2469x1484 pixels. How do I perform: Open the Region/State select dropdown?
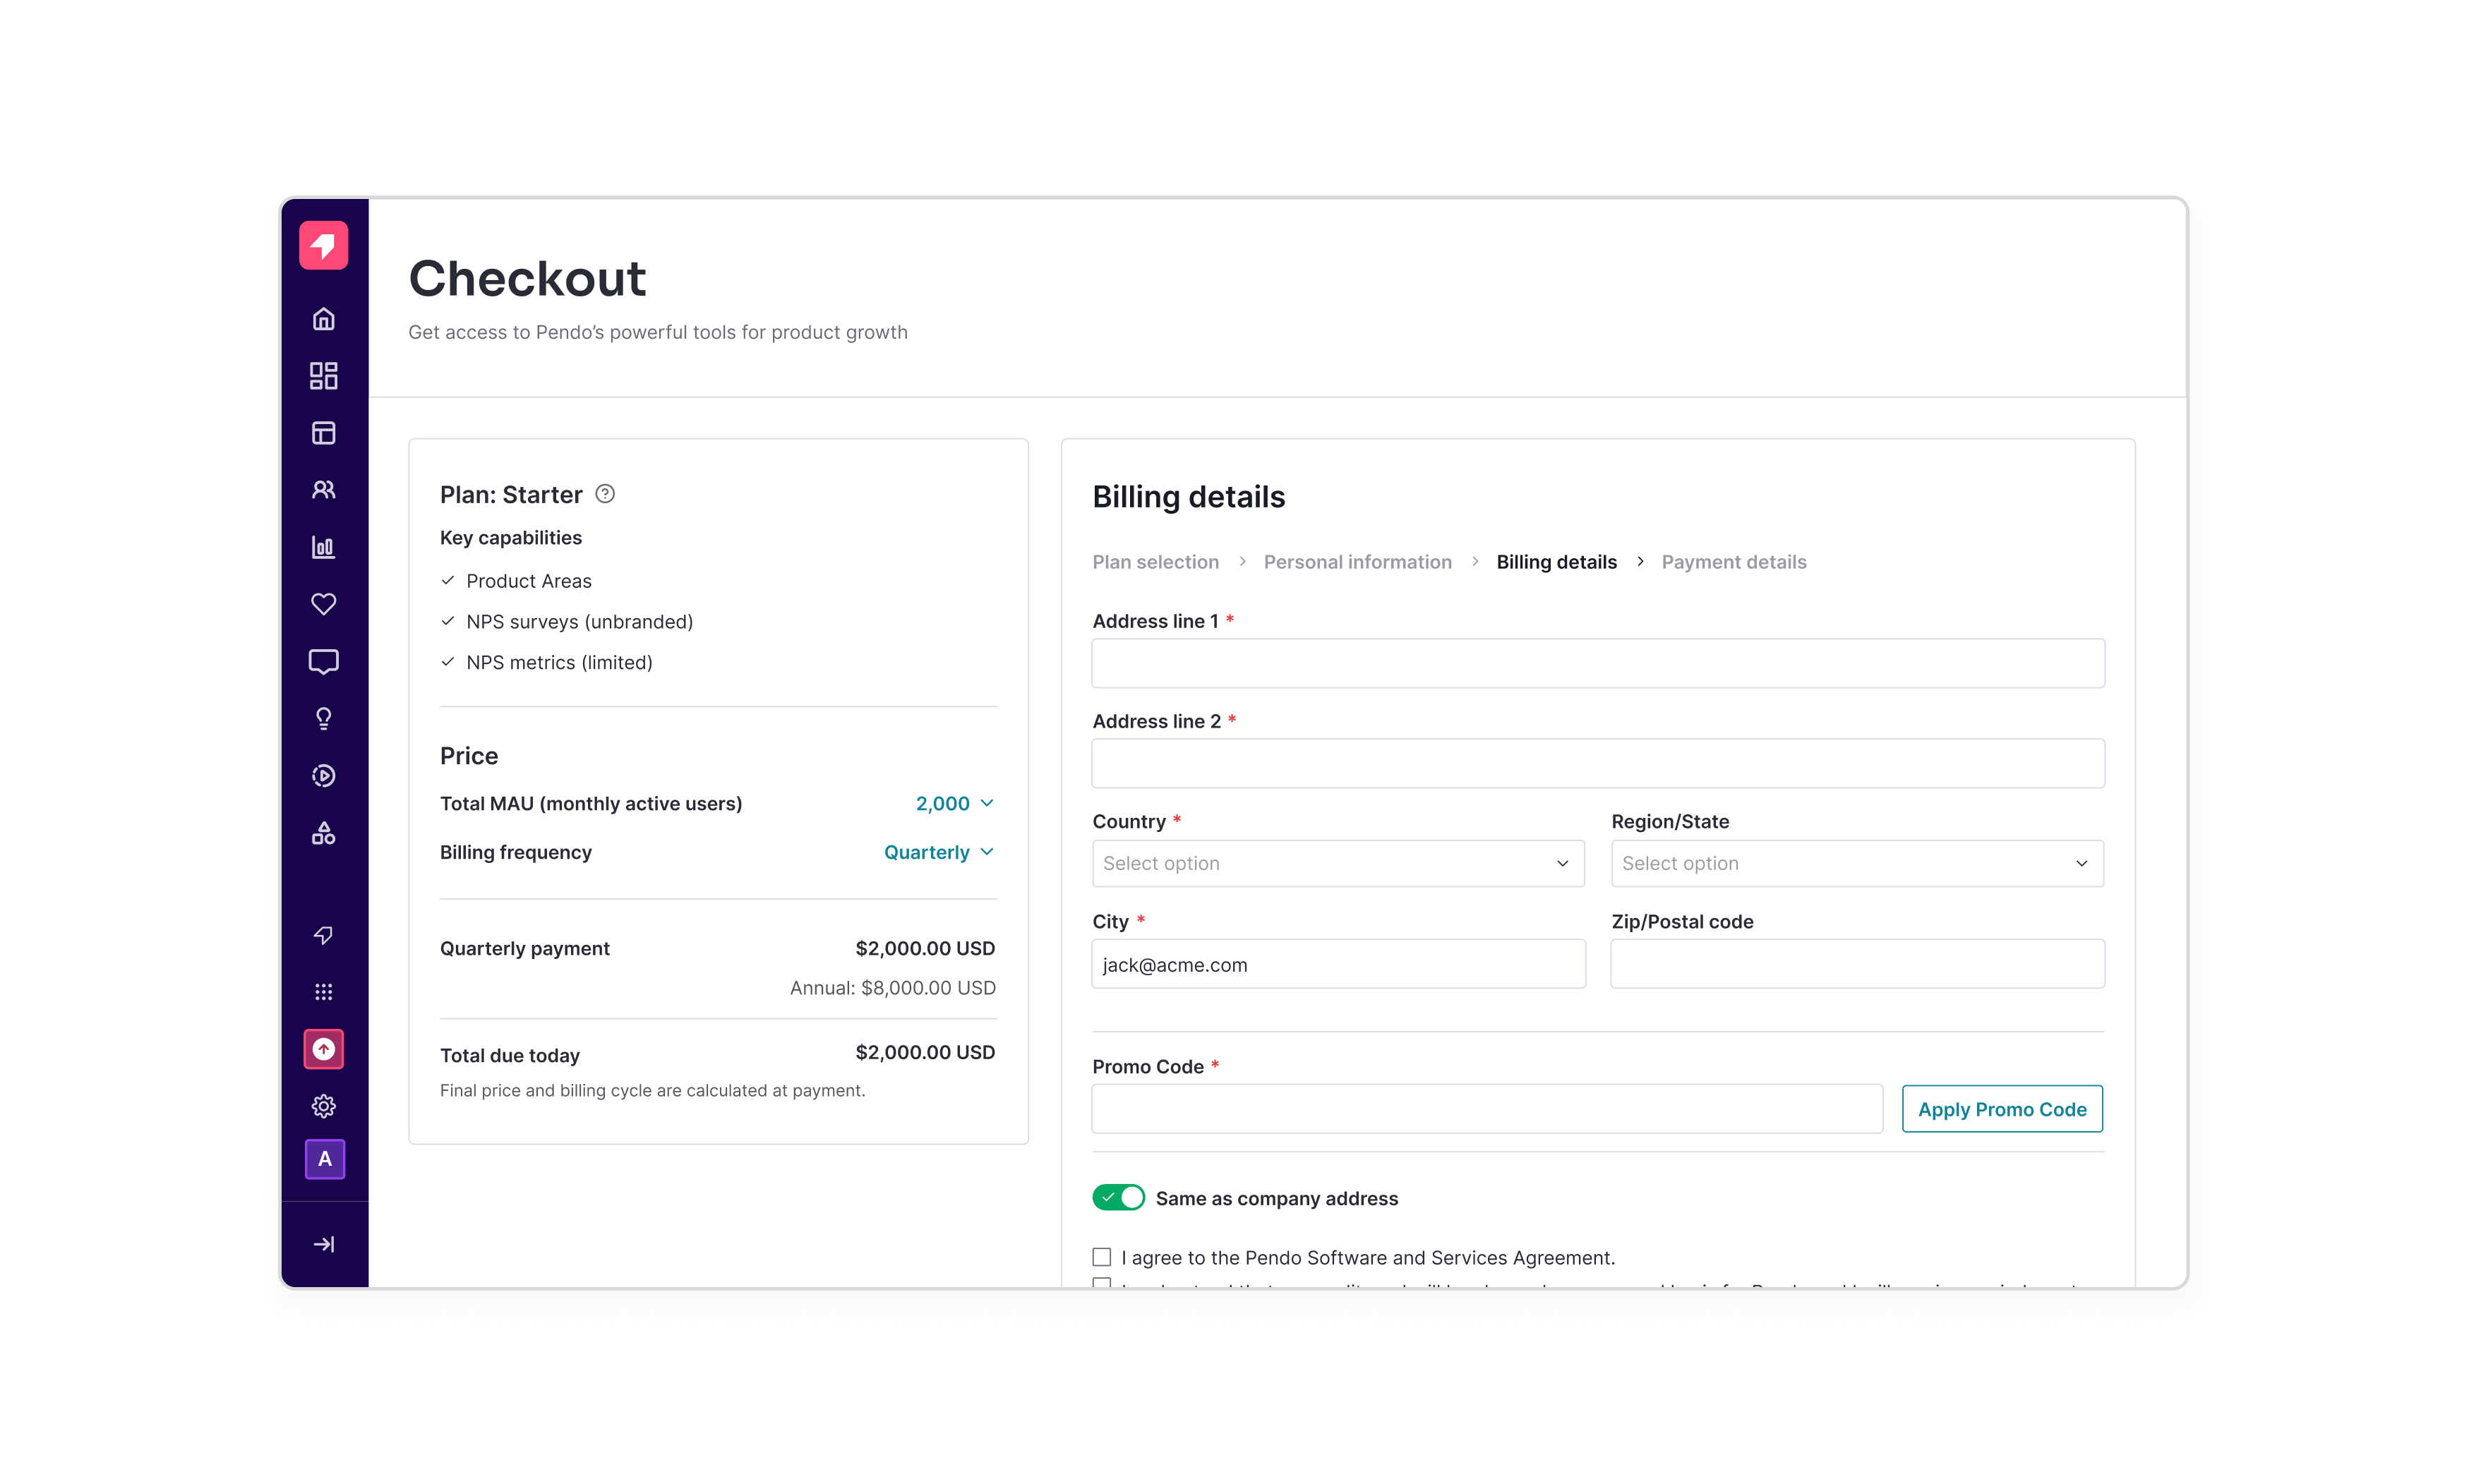tap(1856, 863)
